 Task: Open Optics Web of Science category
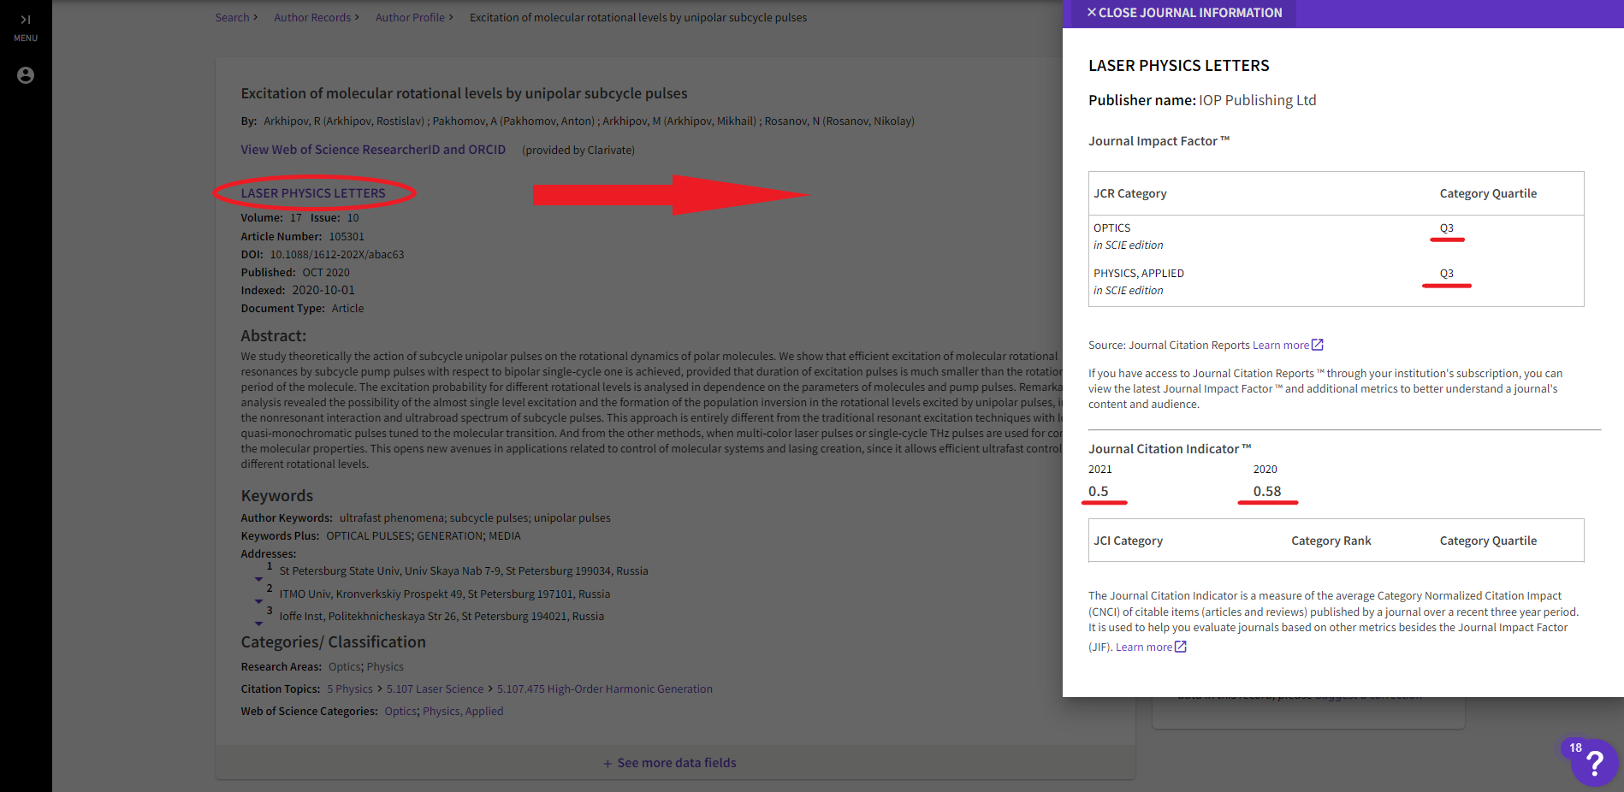(400, 712)
